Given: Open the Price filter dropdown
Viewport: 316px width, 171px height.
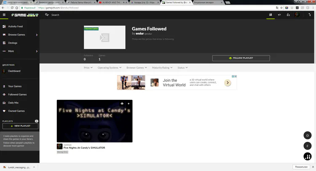Looking at the screenshot, I should 88,68.
